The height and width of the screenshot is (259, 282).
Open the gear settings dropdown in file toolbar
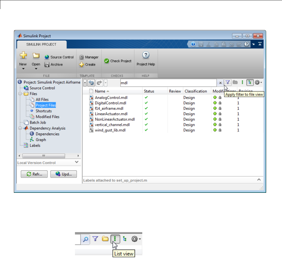258,82
